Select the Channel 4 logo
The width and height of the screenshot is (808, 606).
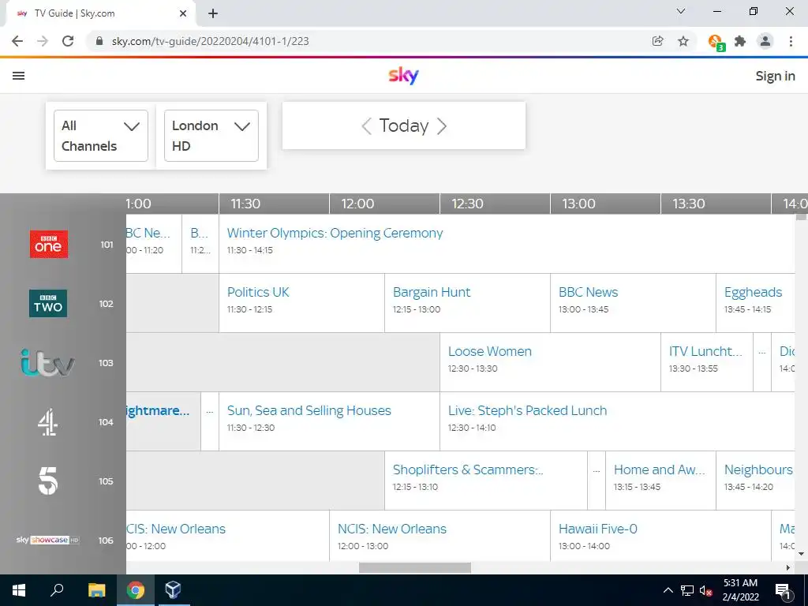point(47,422)
